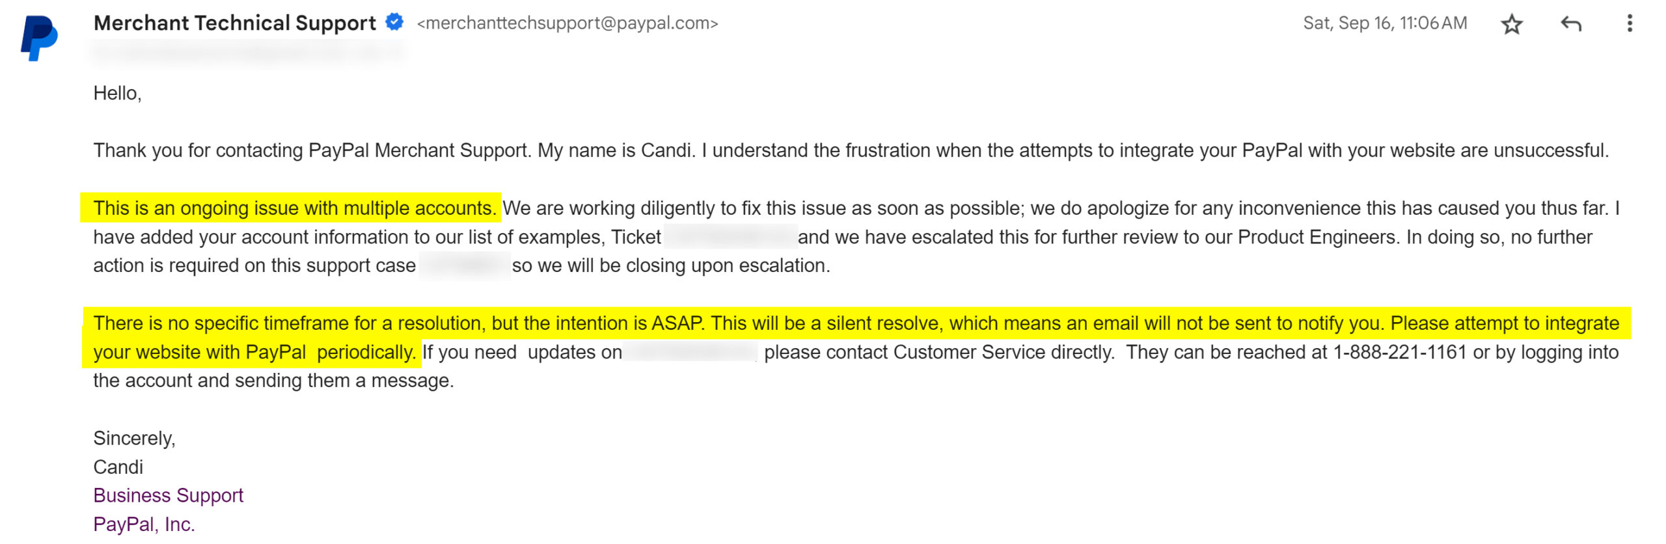
Task: Click the PayPal logo sender avatar
Action: [x=39, y=39]
